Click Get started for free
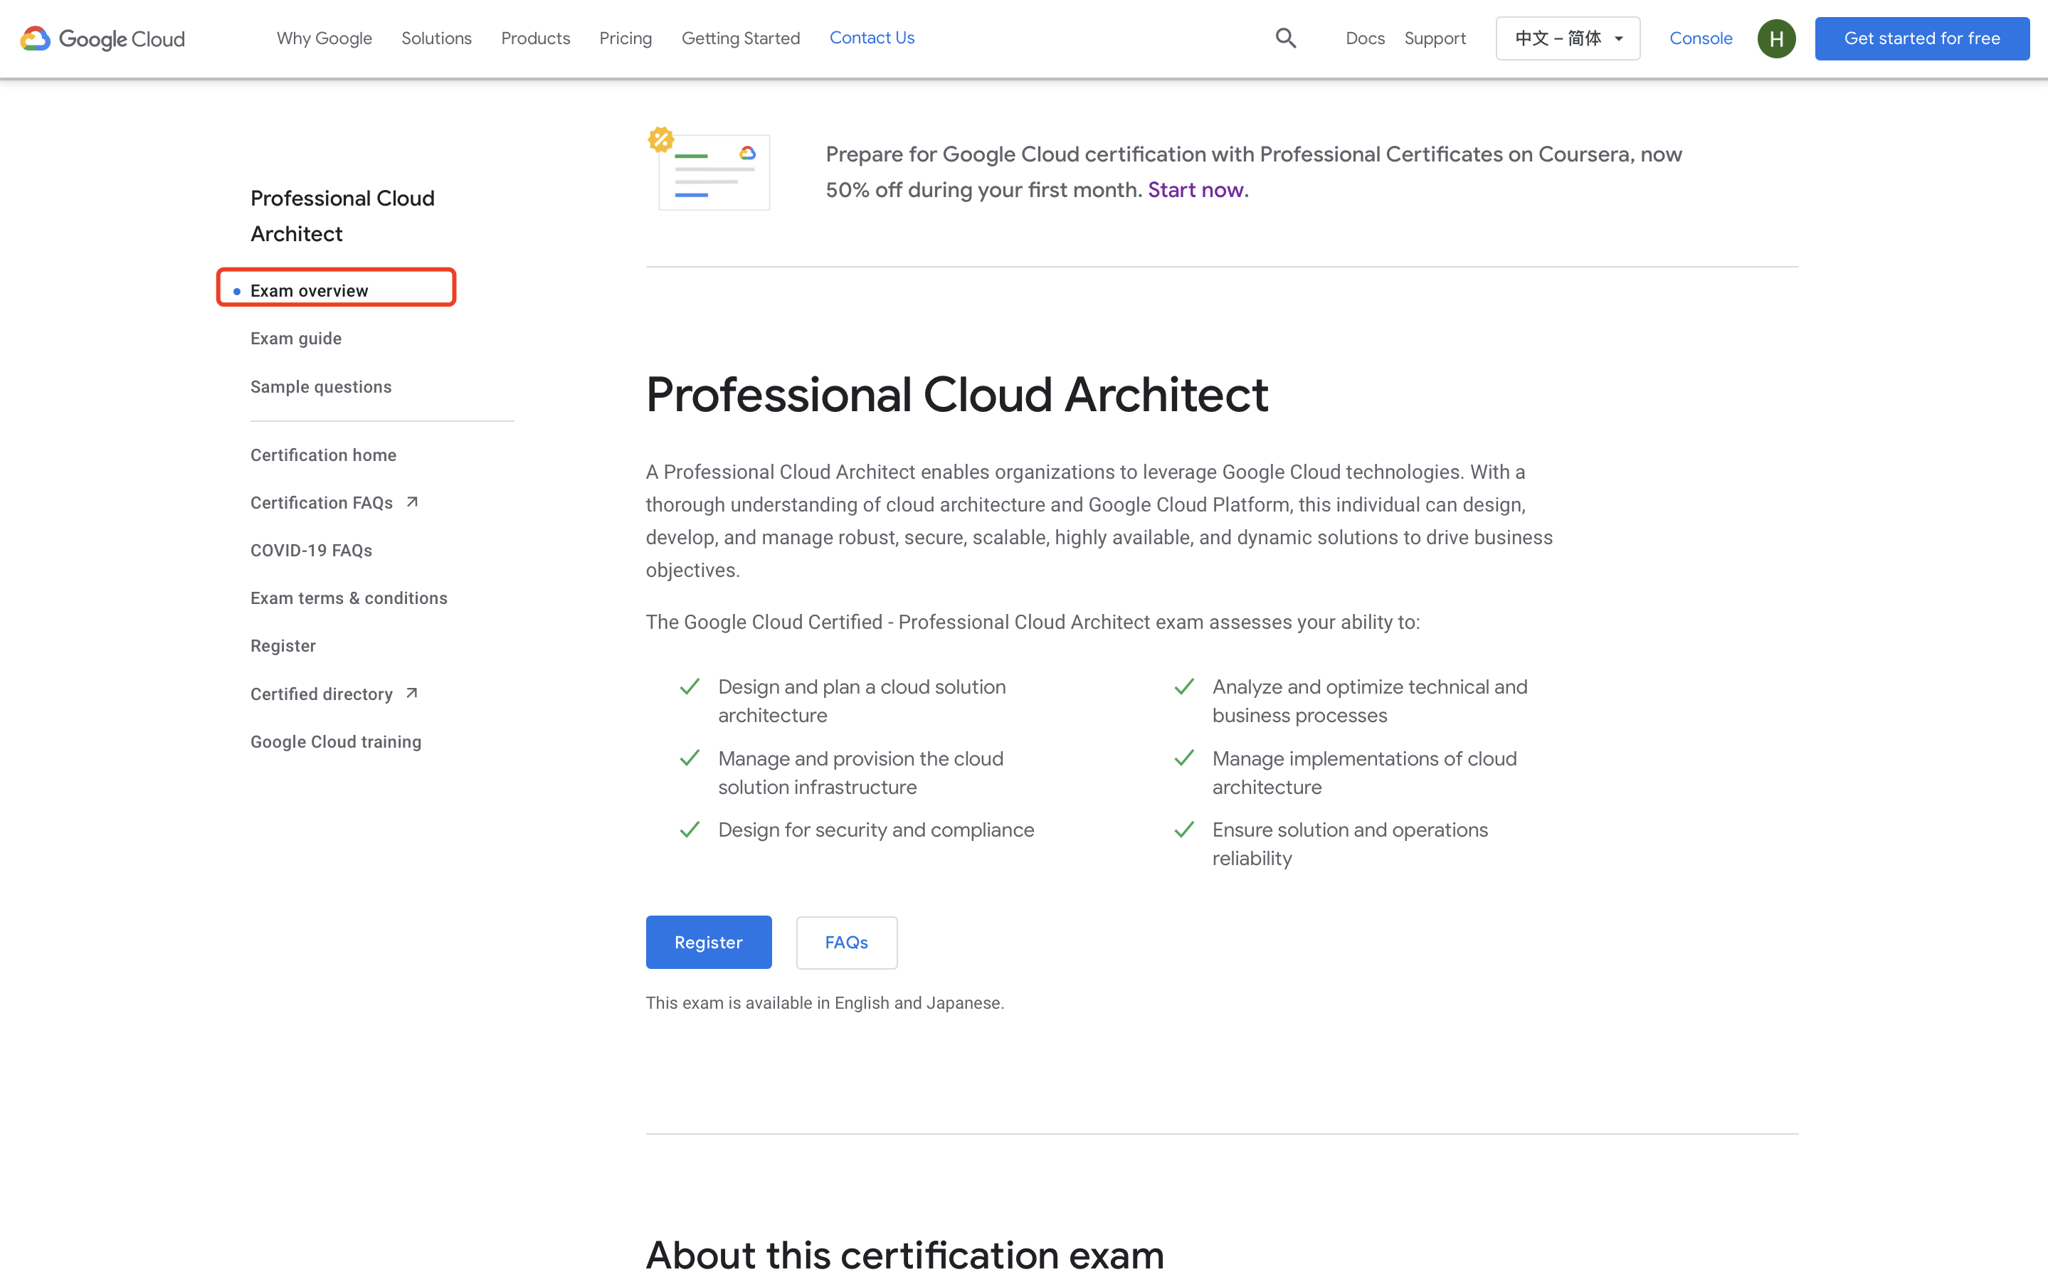Viewport: 2048px width, 1272px height. tap(1922, 38)
